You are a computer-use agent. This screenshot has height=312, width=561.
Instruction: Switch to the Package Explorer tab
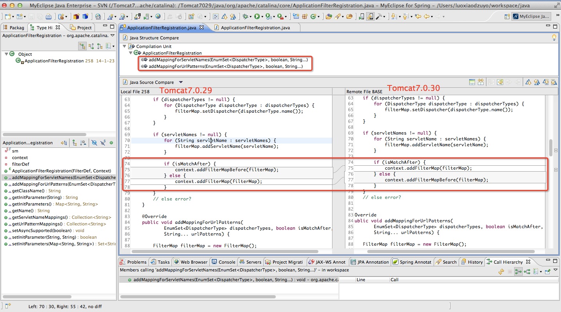tap(13, 28)
